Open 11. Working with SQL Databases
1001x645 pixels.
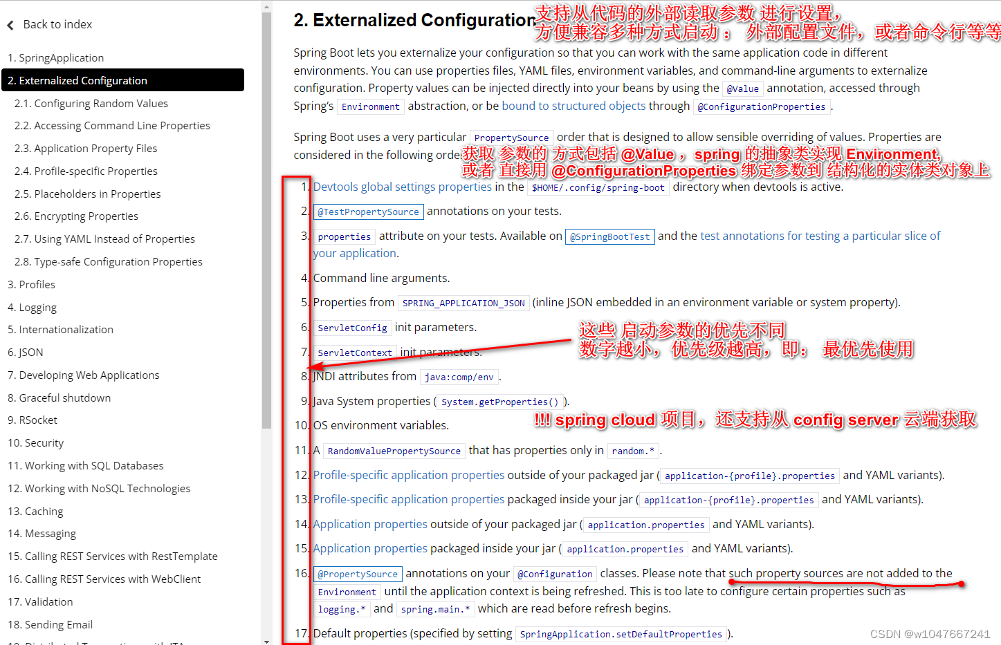pos(86,466)
